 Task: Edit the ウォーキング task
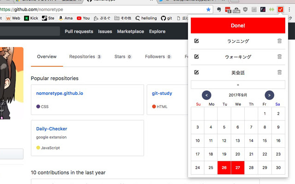196,57
